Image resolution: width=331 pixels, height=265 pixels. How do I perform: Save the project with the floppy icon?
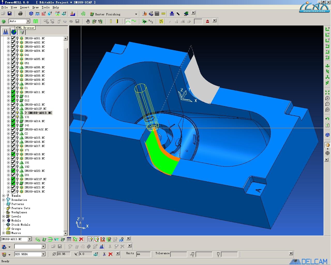[10, 13]
